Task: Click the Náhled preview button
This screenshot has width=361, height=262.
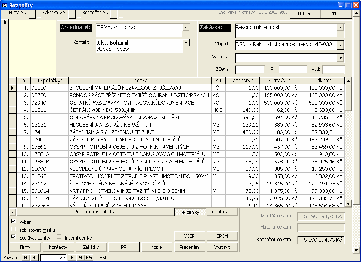Action: [x=305, y=14]
